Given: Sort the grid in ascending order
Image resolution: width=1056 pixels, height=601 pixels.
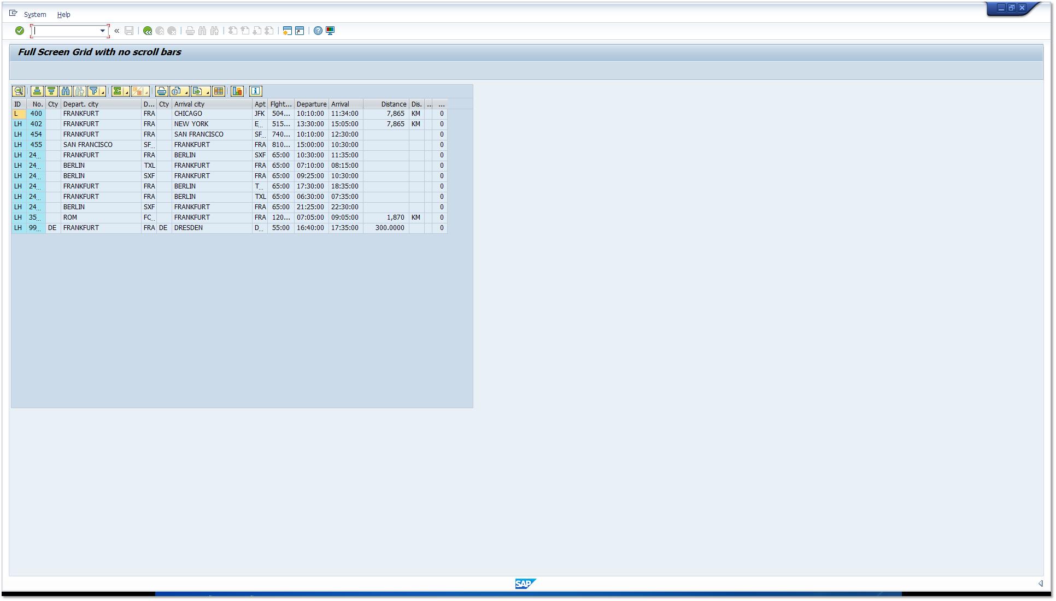Looking at the screenshot, I should coord(36,91).
